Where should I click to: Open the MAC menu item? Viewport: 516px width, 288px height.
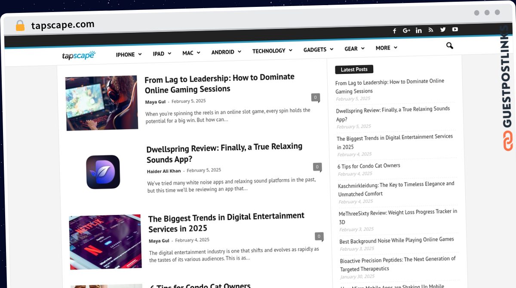pyautogui.click(x=187, y=53)
